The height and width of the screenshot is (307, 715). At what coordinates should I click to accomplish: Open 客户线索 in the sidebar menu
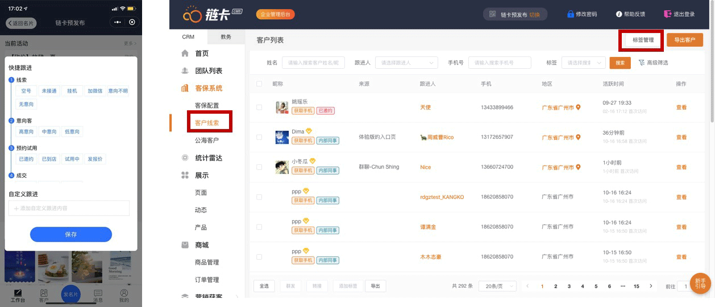(207, 123)
